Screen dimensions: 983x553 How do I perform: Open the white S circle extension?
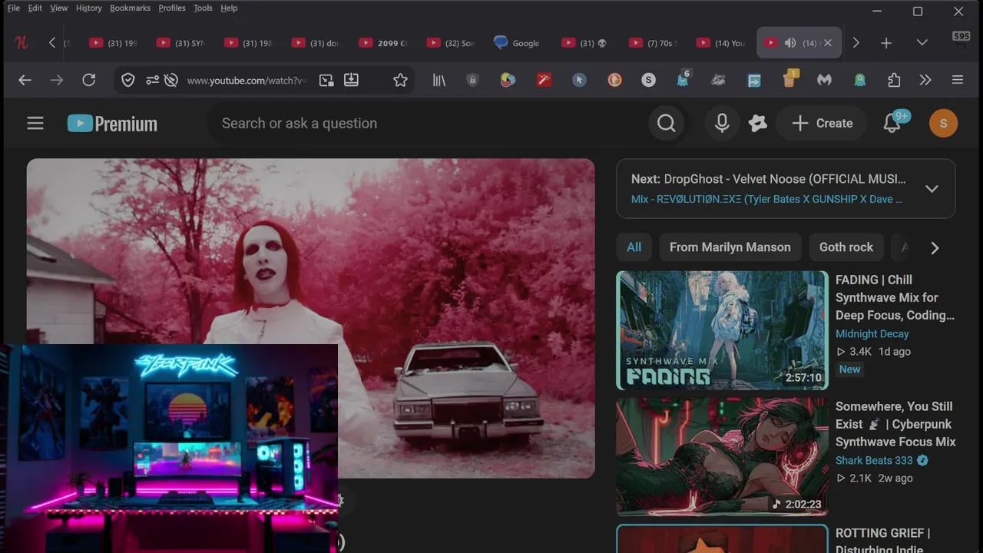pyautogui.click(x=649, y=80)
